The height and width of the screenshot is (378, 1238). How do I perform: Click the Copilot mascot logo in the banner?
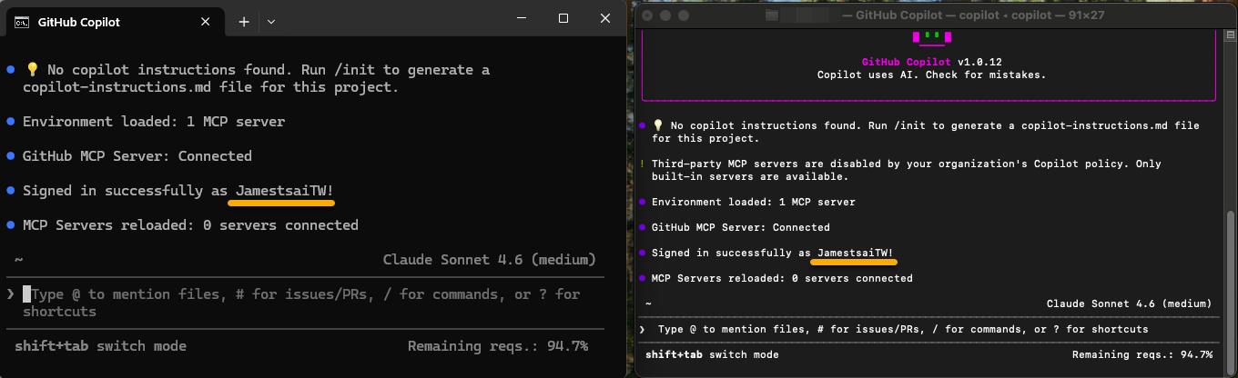click(x=929, y=36)
